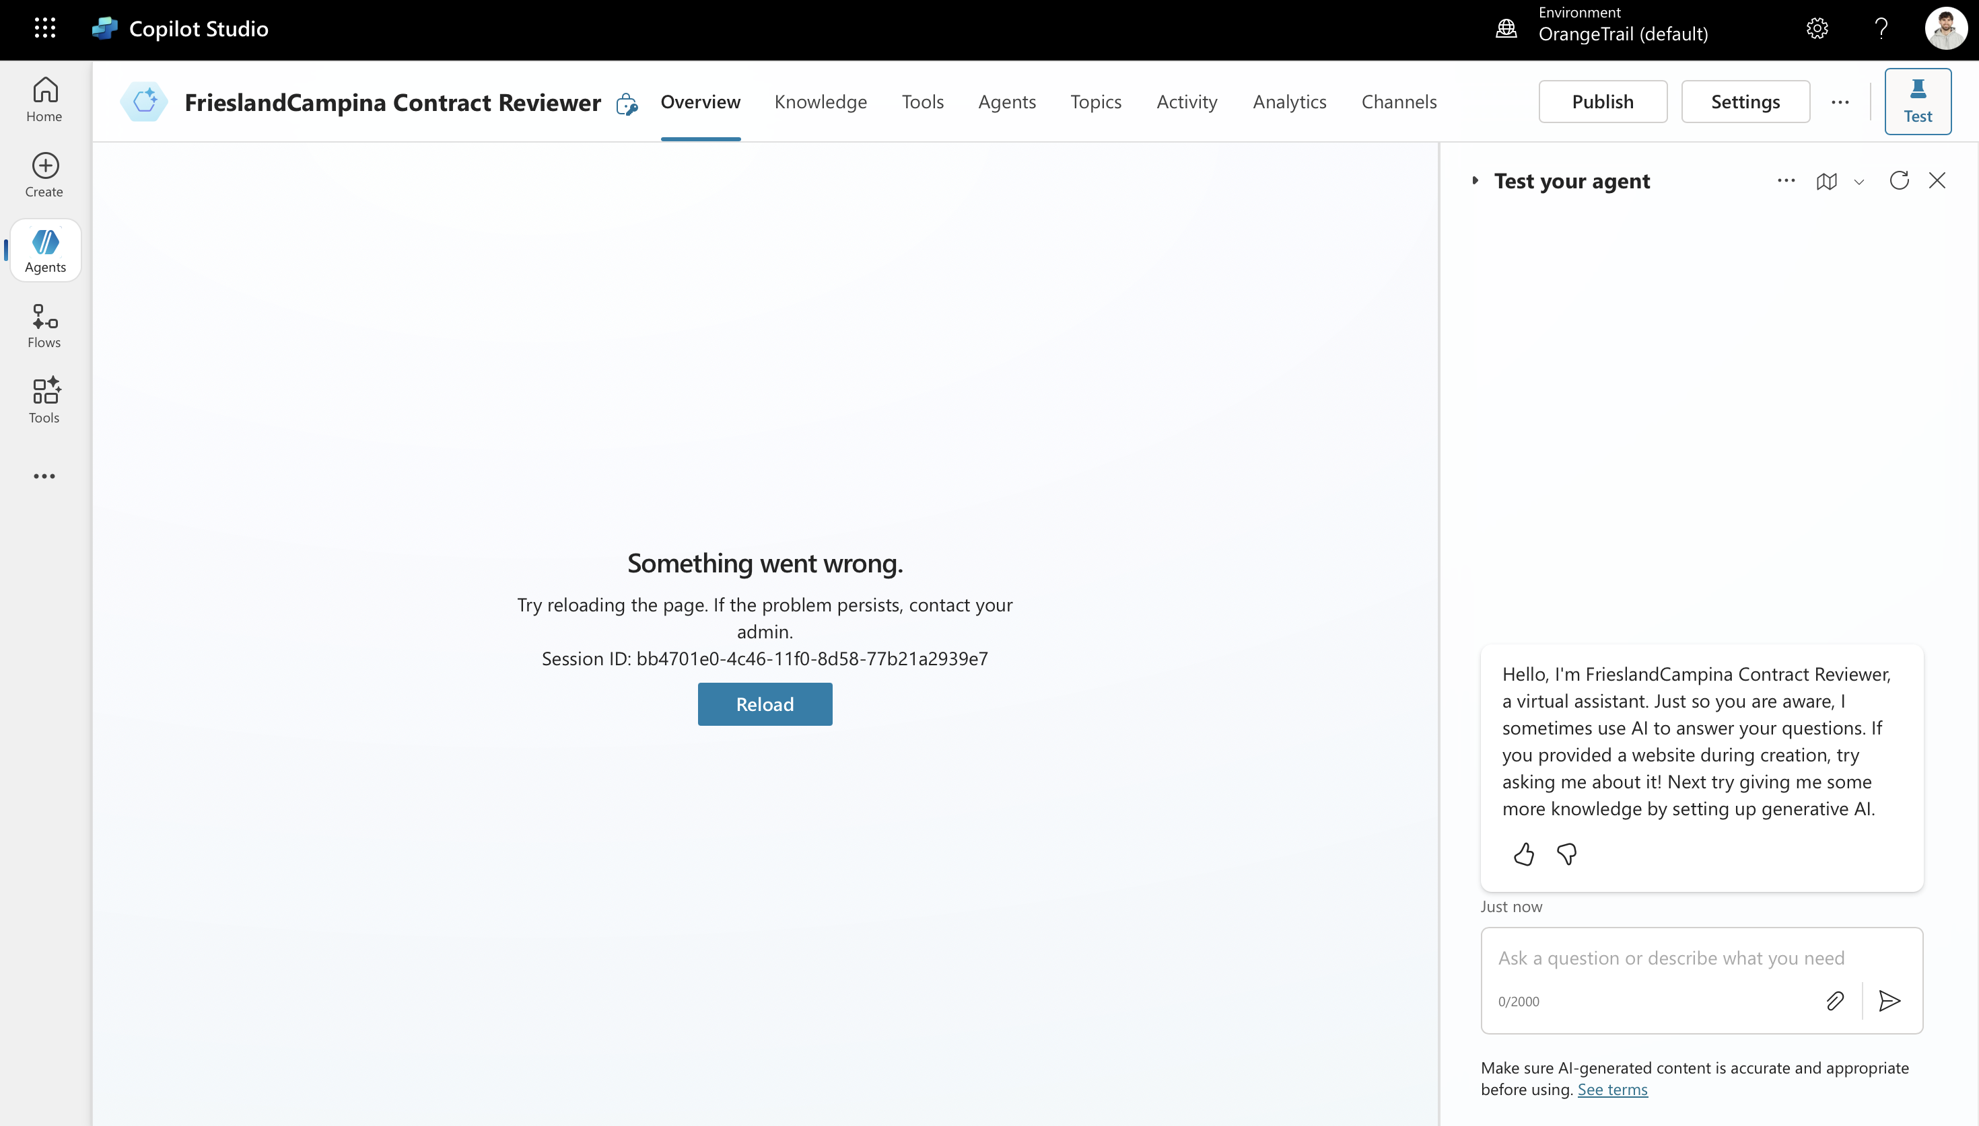The width and height of the screenshot is (1979, 1126).
Task: Open Flows in the sidebar
Action: (45, 326)
